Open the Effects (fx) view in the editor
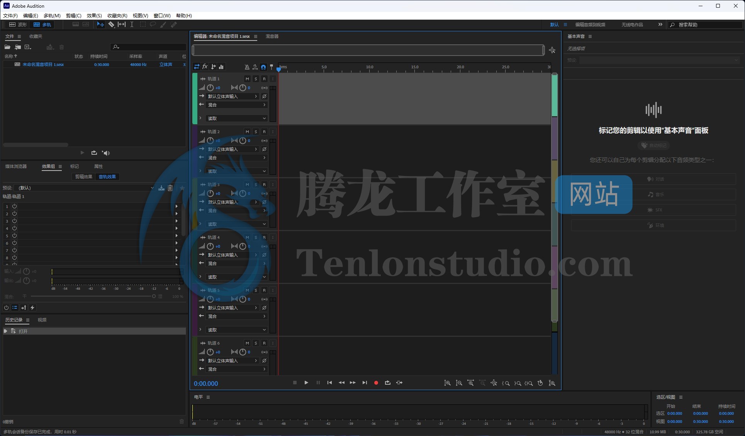The height and width of the screenshot is (436, 745). pyautogui.click(x=205, y=67)
